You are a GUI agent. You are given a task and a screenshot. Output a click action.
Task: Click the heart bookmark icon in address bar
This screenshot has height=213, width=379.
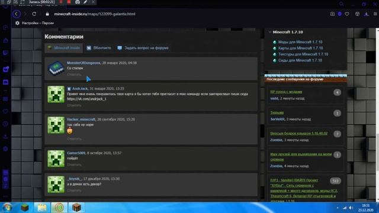coord(347,14)
